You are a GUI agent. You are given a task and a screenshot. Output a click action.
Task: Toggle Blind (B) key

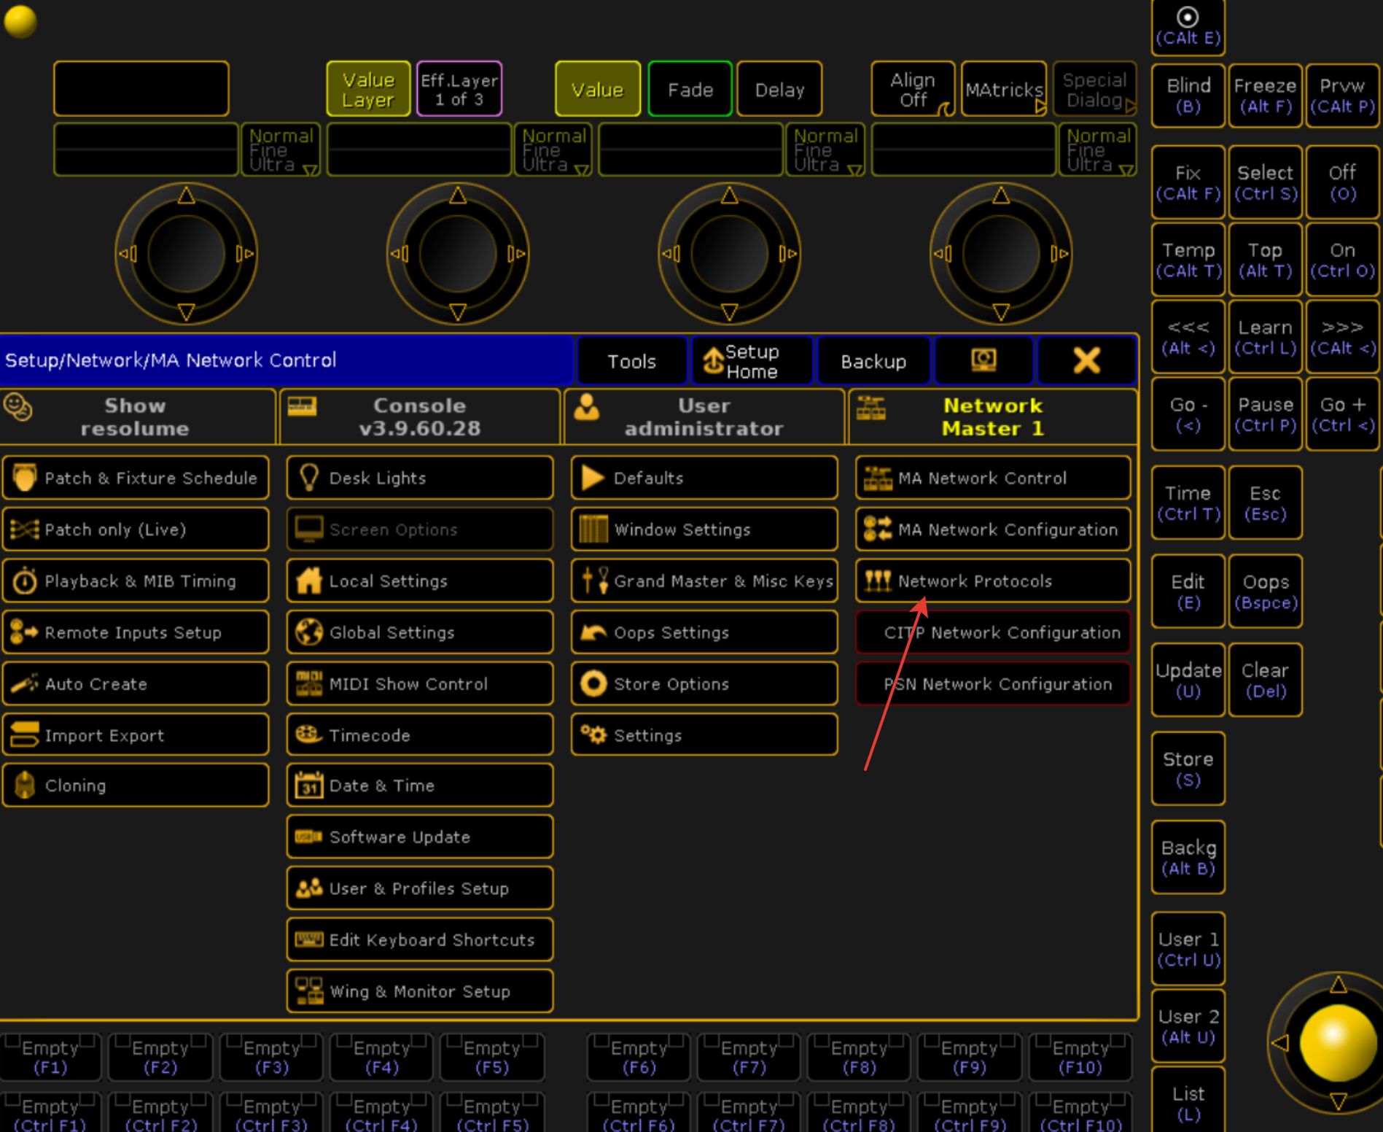point(1188,96)
